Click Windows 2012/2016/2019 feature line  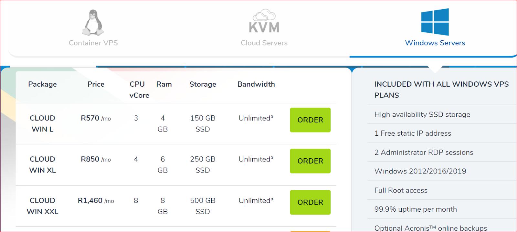coord(420,171)
